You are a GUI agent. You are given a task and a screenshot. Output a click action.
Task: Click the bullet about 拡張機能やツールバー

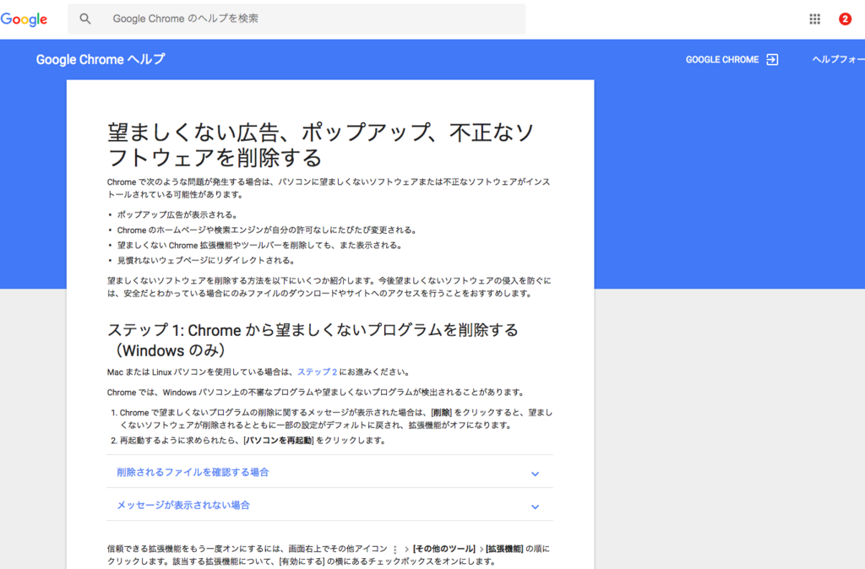[259, 246]
